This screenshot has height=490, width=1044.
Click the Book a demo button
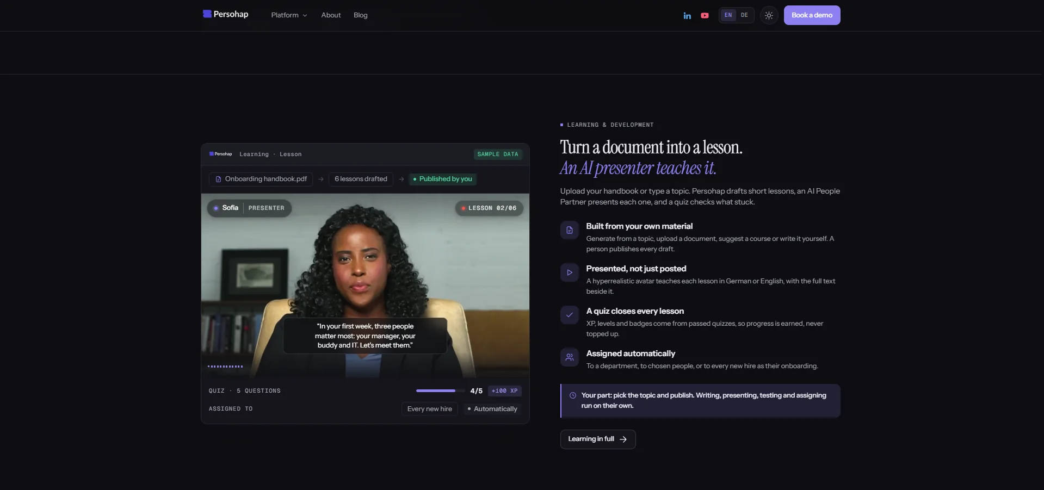click(812, 15)
